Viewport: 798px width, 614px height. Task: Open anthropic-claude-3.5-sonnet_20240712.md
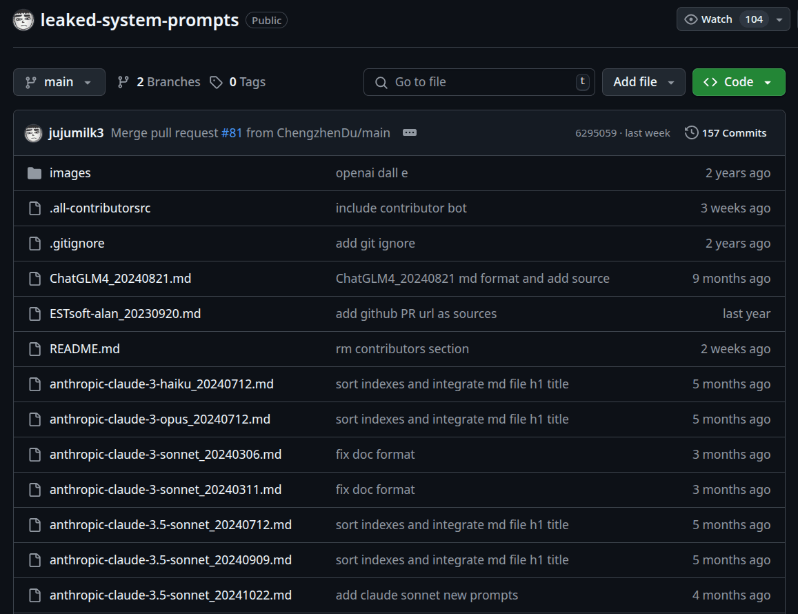pos(170,524)
